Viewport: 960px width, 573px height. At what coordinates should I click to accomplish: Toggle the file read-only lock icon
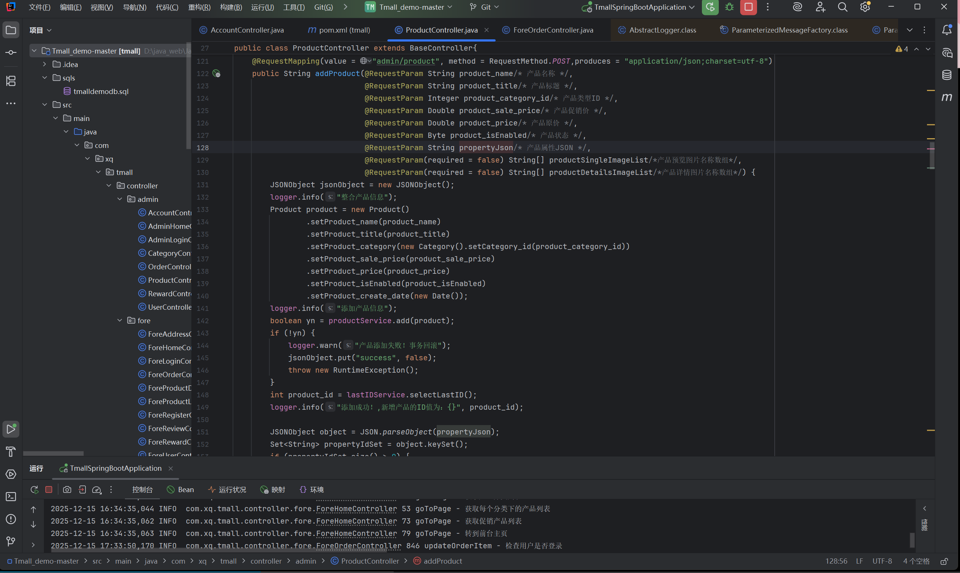[x=944, y=561]
